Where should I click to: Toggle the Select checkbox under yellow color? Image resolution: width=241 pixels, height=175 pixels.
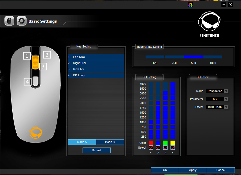tap(173, 148)
